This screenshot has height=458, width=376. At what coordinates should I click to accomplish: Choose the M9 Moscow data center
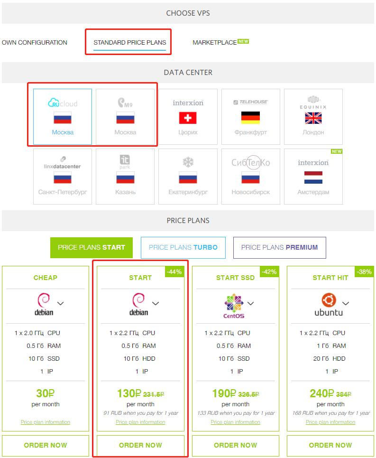tap(125, 117)
